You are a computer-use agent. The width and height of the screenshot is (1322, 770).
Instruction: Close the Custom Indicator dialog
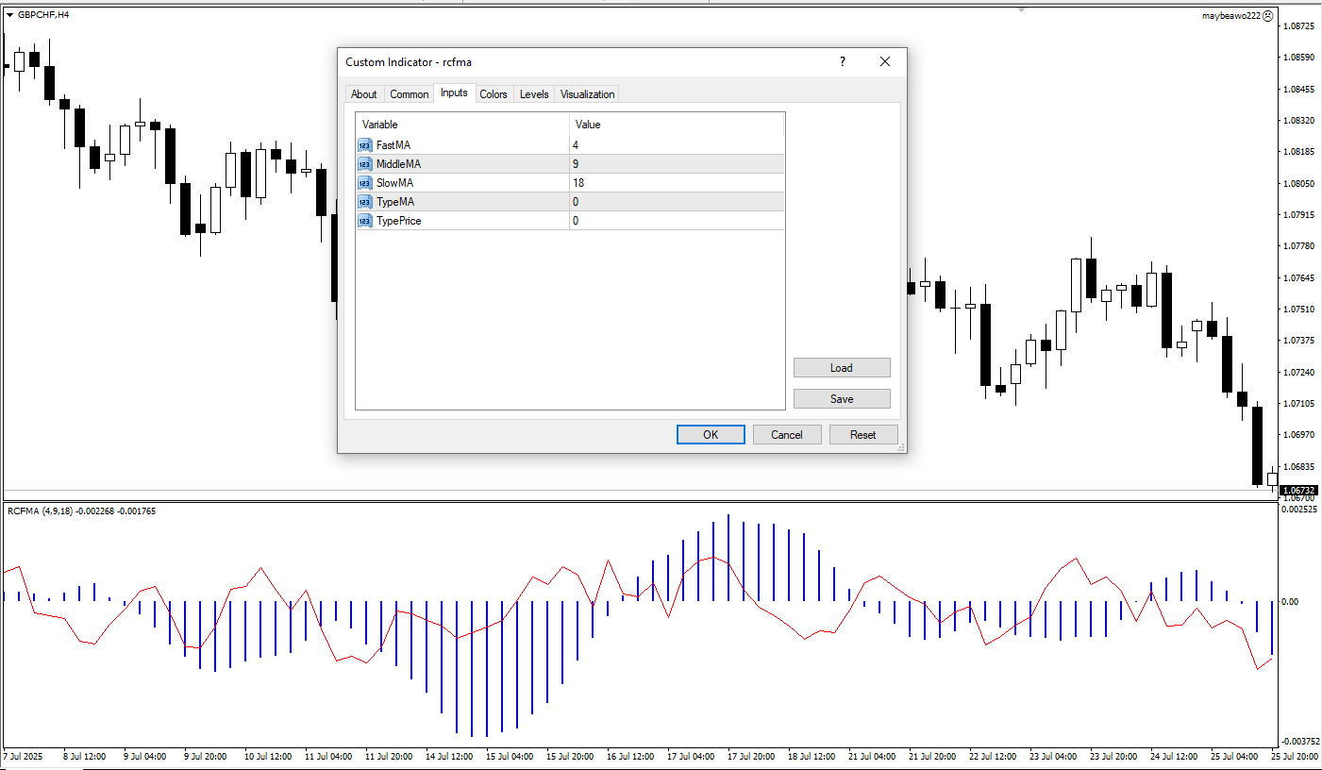click(x=885, y=62)
